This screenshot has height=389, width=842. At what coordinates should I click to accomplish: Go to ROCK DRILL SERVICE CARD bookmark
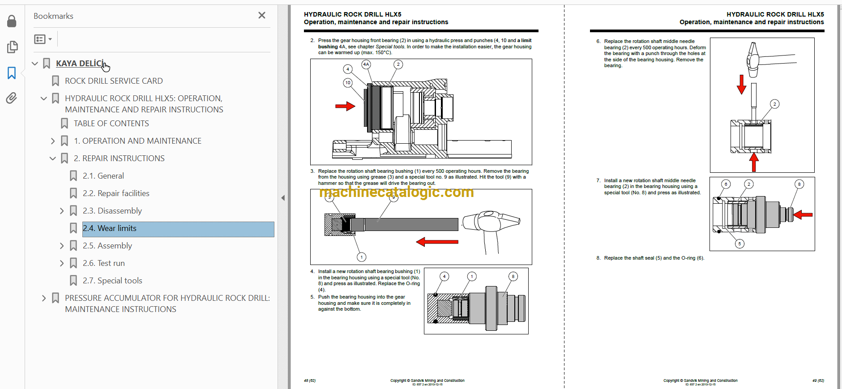pyautogui.click(x=114, y=81)
